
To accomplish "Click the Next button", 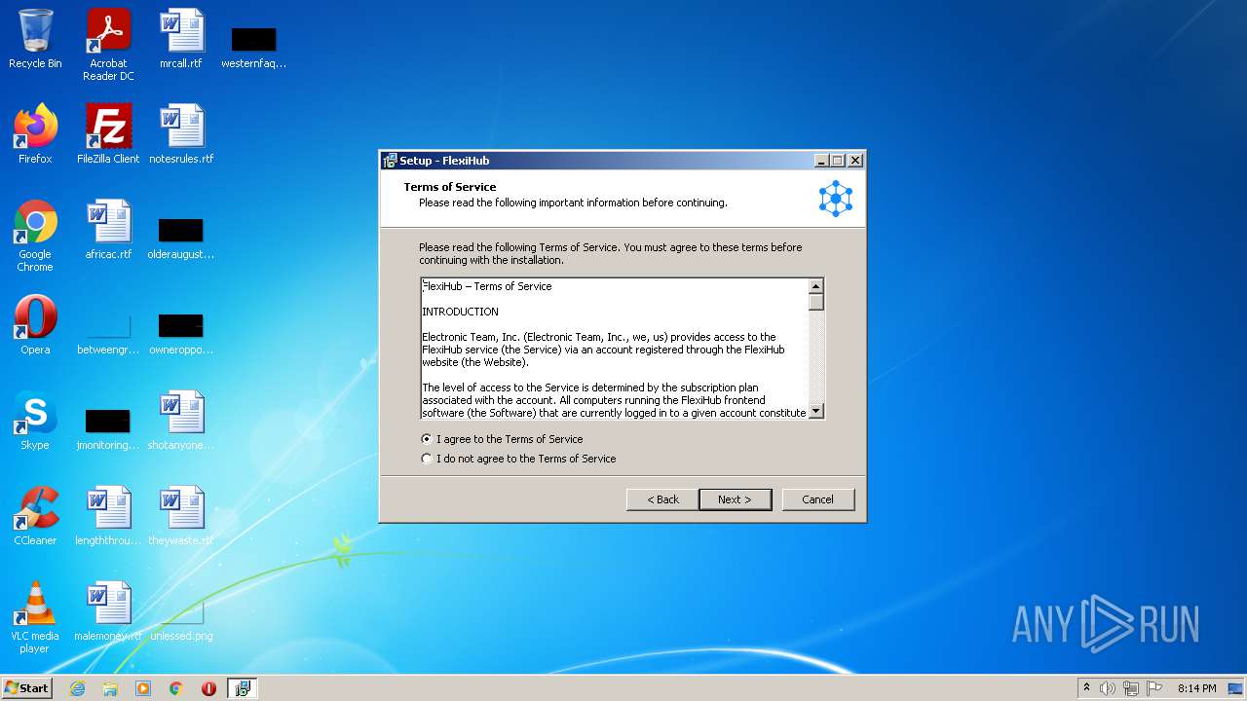I will (736, 499).
